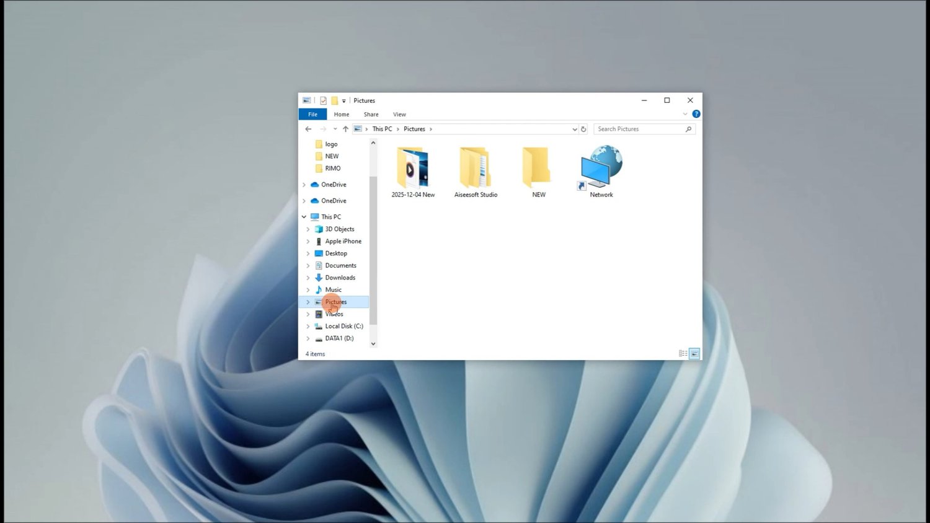Screen dimensions: 930x523
Task: Select the NEW folder in navigation pane
Action: coord(332,156)
